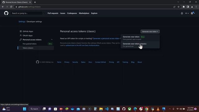Open authenticate to the API over Basic Authentication link
This screenshot has height=112, width=199.
click(x=82, y=45)
